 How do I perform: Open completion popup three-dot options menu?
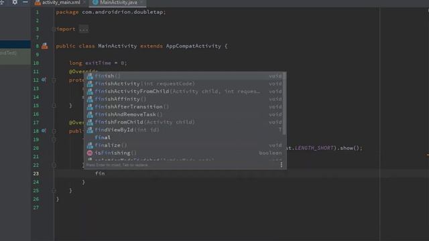tap(282, 165)
